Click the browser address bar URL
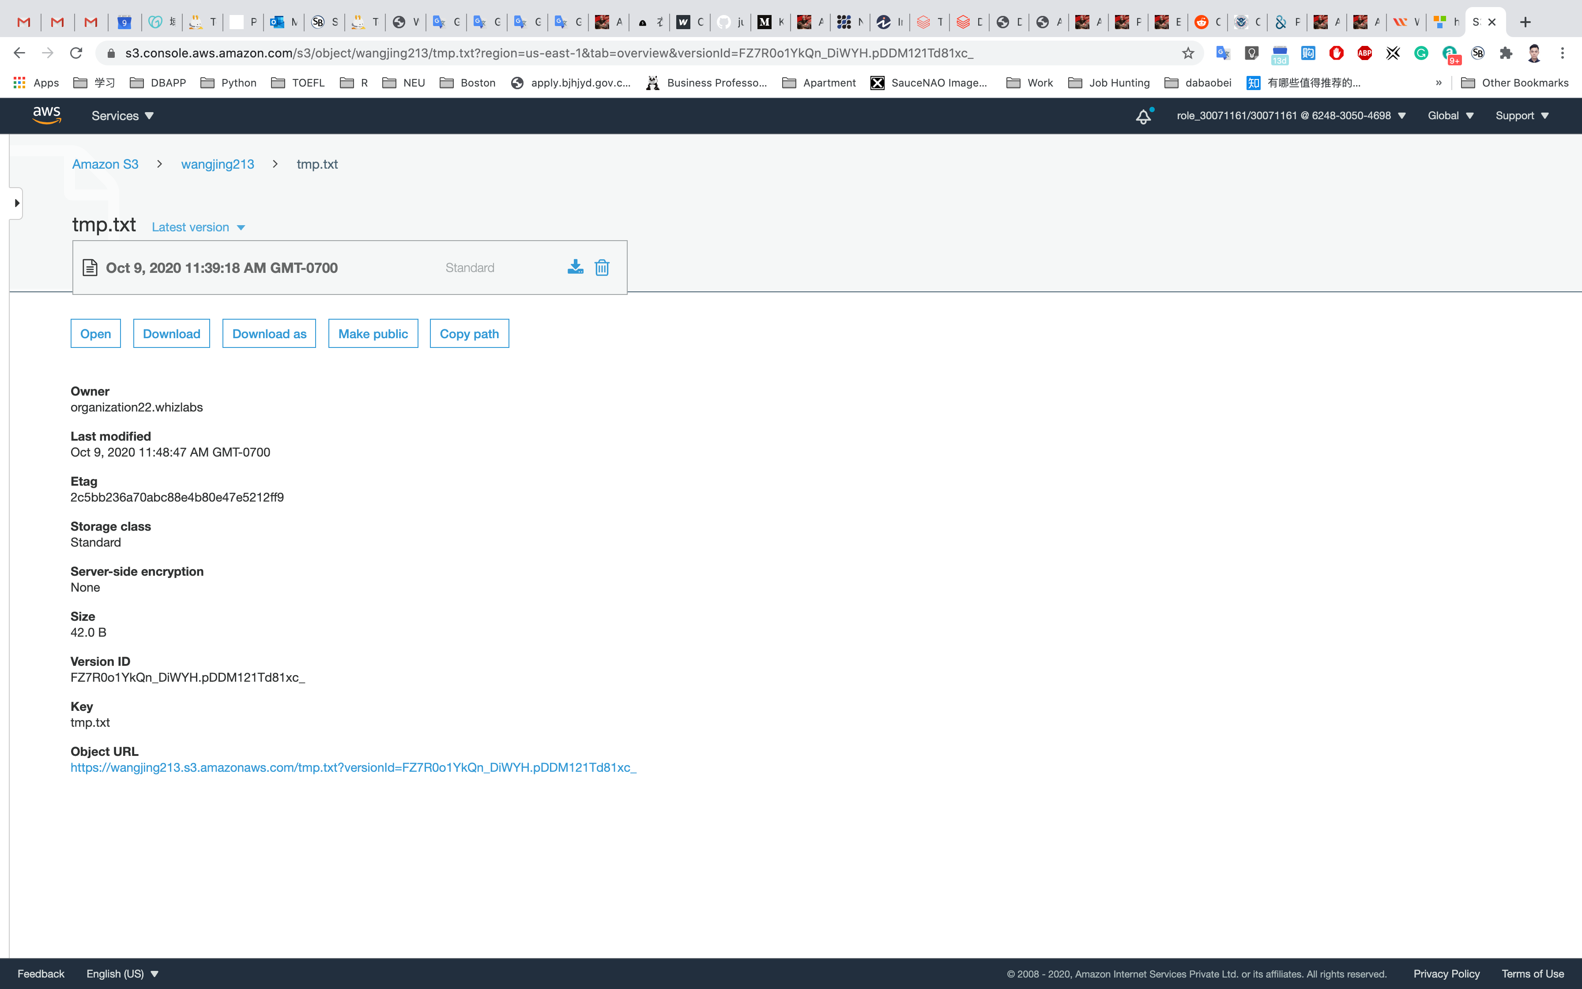The width and height of the screenshot is (1582, 989). 549,53
